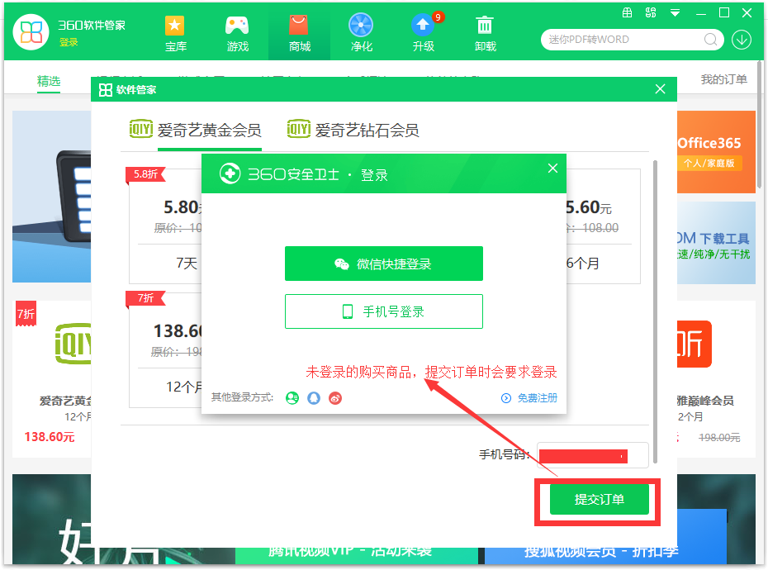Click the skin icon in title bar
This screenshot has width=768, height=570.
(651, 12)
